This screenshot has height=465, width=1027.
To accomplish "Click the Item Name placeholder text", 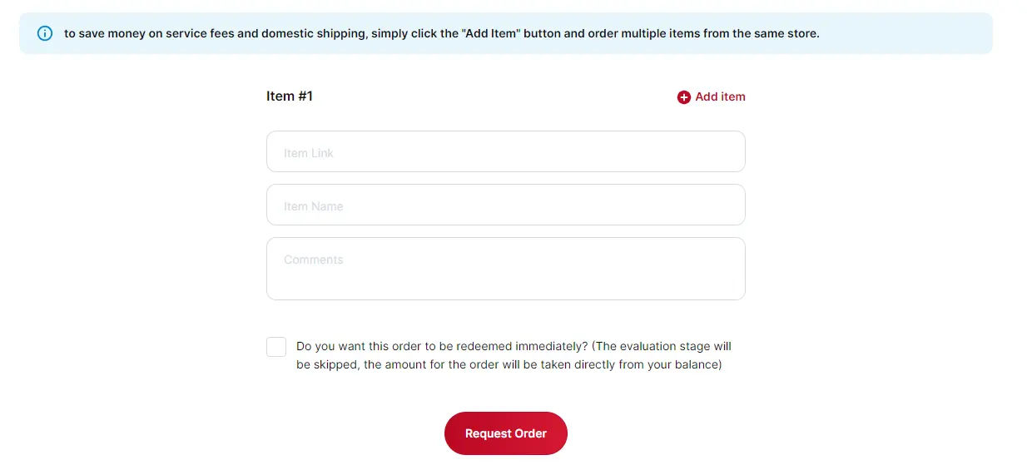I will [x=314, y=206].
